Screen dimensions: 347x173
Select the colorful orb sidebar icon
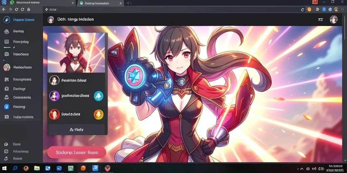pyautogui.click(x=7, y=67)
